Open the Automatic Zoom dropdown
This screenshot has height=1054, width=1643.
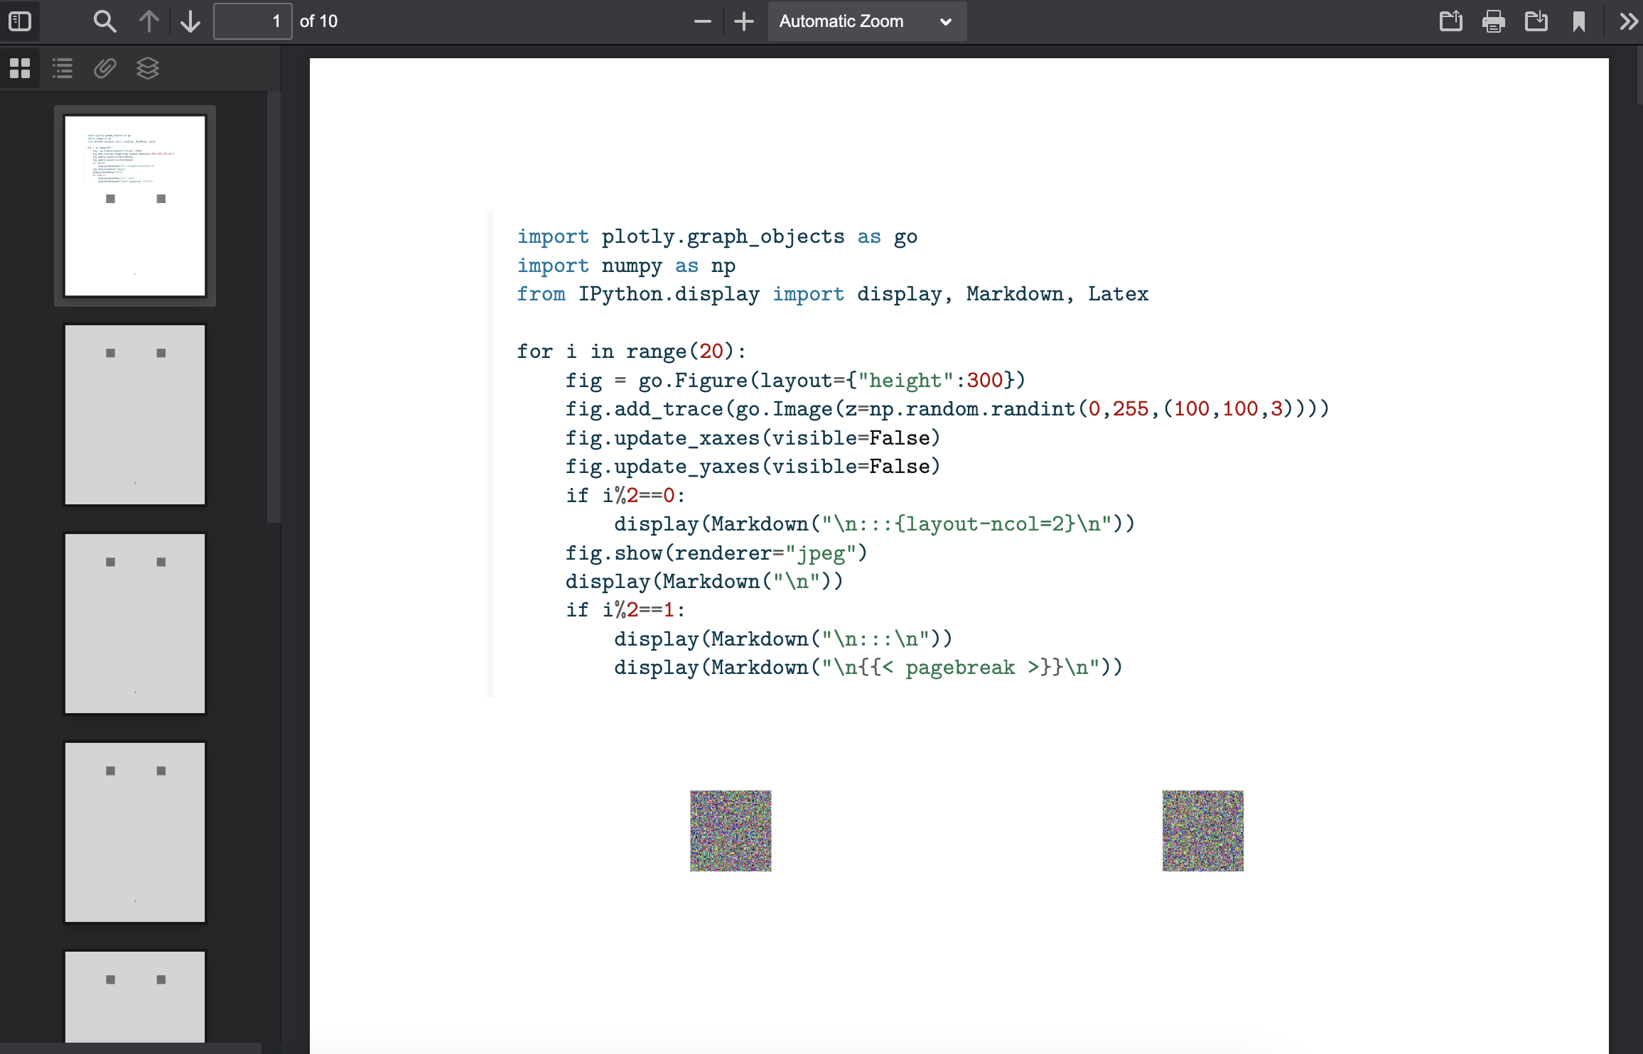click(866, 21)
